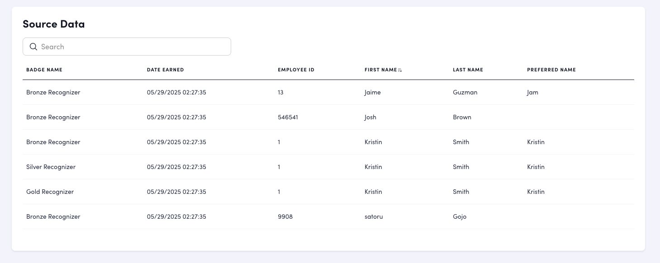Select the Jaime first name cell

tap(373, 93)
